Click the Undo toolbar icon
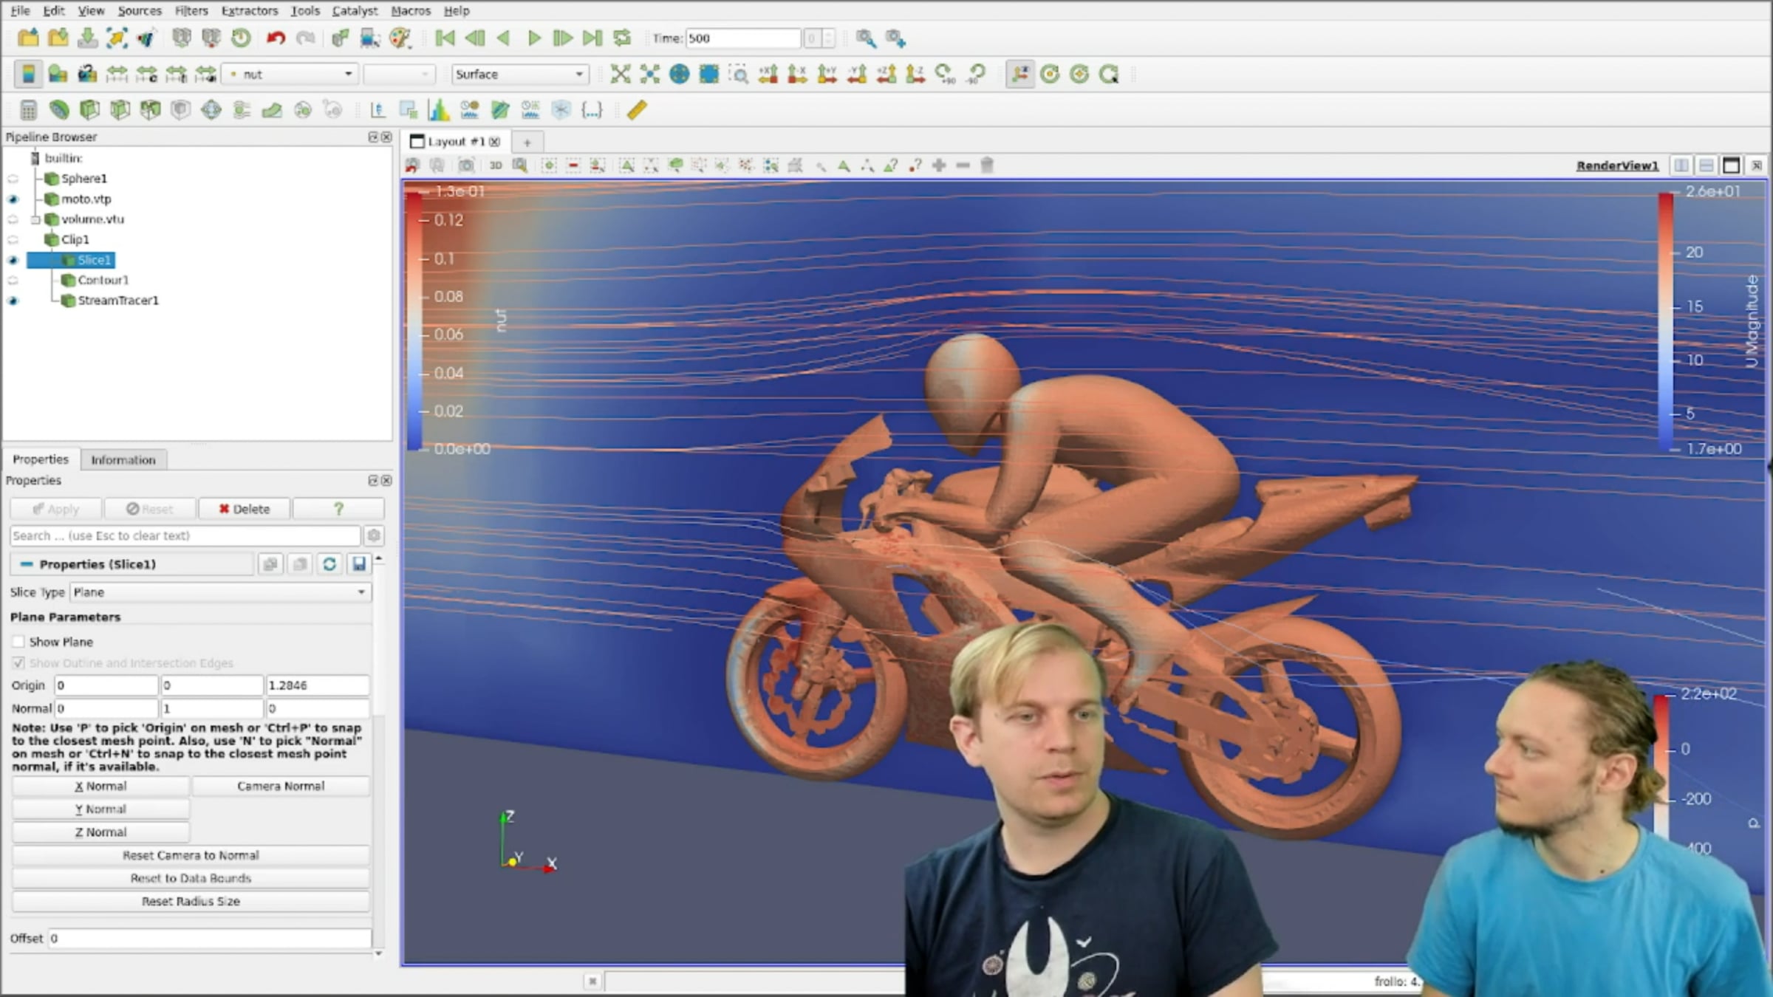The image size is (1773, 997). coord(276,38)
